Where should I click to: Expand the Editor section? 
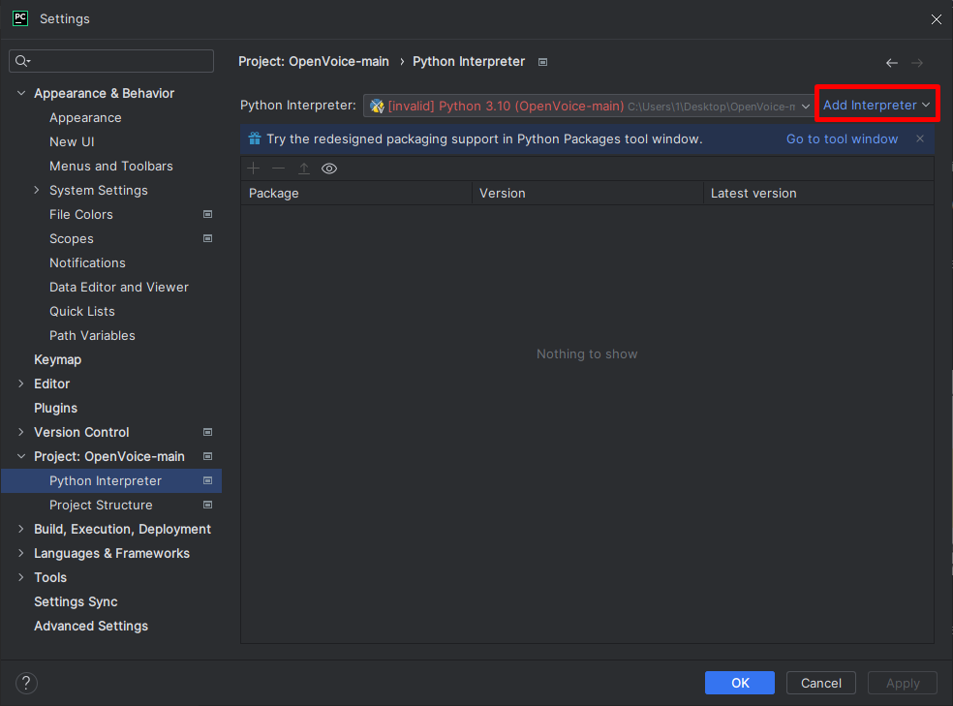21,384
